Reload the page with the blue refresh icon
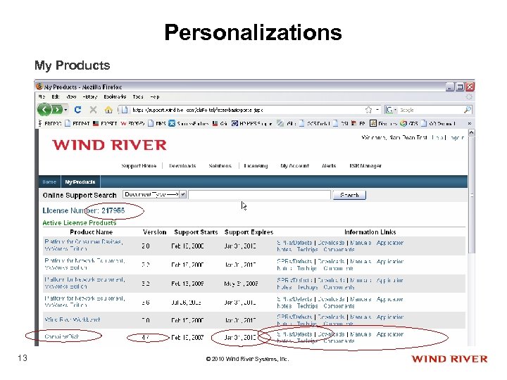 click(x=77, y=110)
